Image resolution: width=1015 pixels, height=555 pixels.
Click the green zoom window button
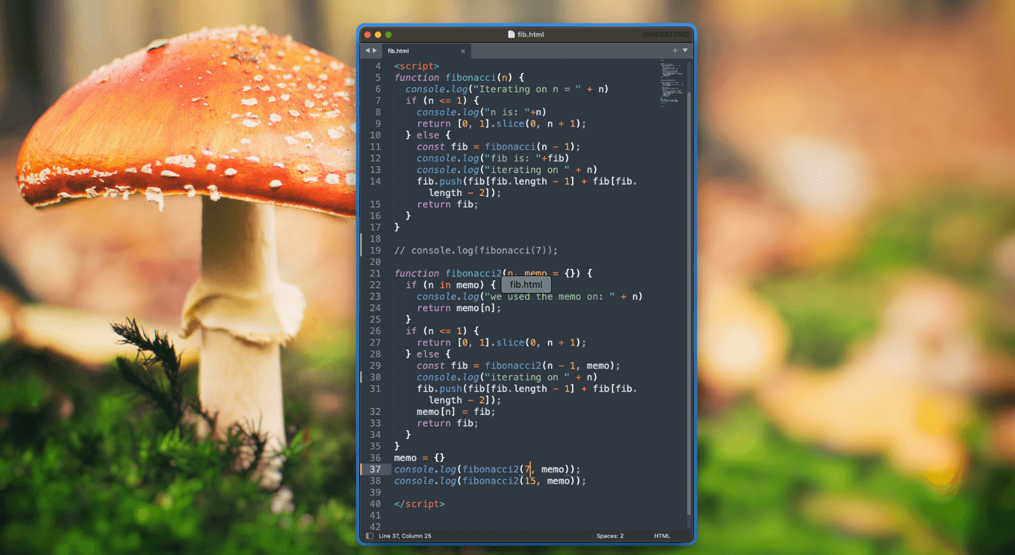(388, 34)
